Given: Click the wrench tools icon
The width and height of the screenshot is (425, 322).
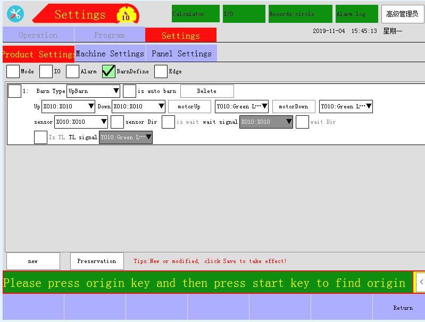Looking at the screenshot, I should tap(15, 14).
